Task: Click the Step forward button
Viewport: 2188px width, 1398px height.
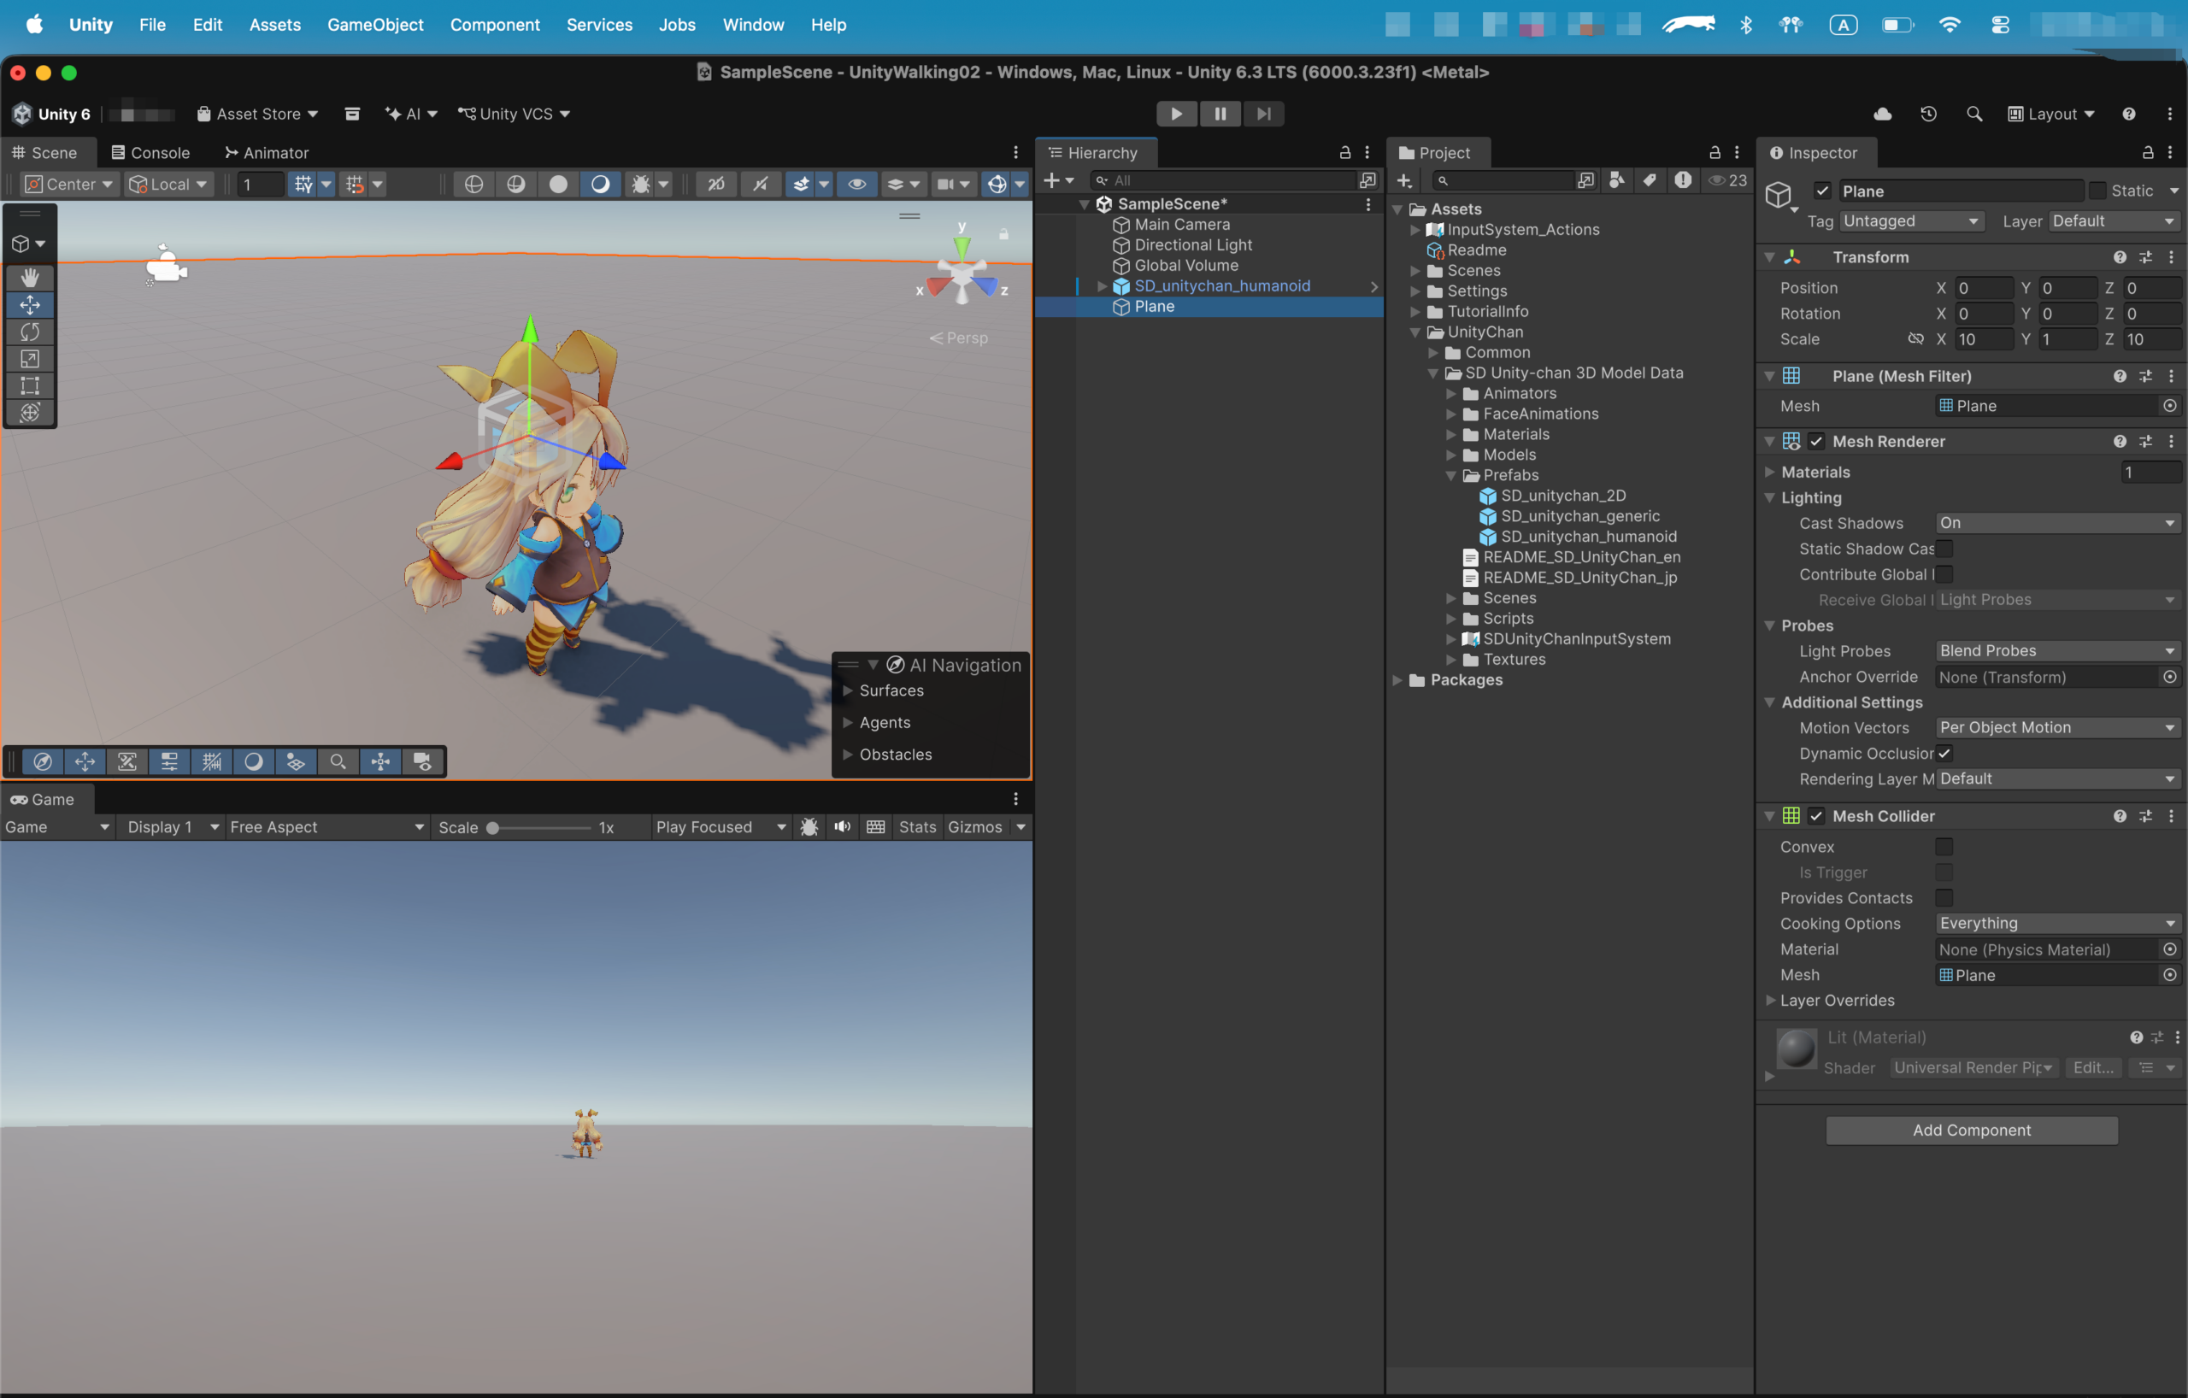Action: tap(1263, 114)
